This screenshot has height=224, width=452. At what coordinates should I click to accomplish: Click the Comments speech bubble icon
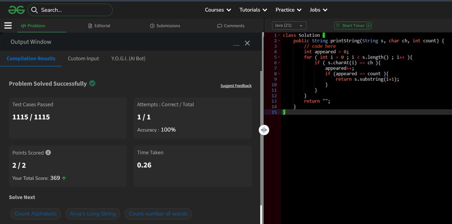(x=219, y=26)
